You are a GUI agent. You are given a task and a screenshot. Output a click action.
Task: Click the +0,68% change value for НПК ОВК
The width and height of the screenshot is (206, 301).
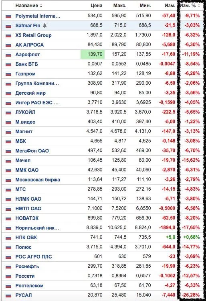coord(192,237)
